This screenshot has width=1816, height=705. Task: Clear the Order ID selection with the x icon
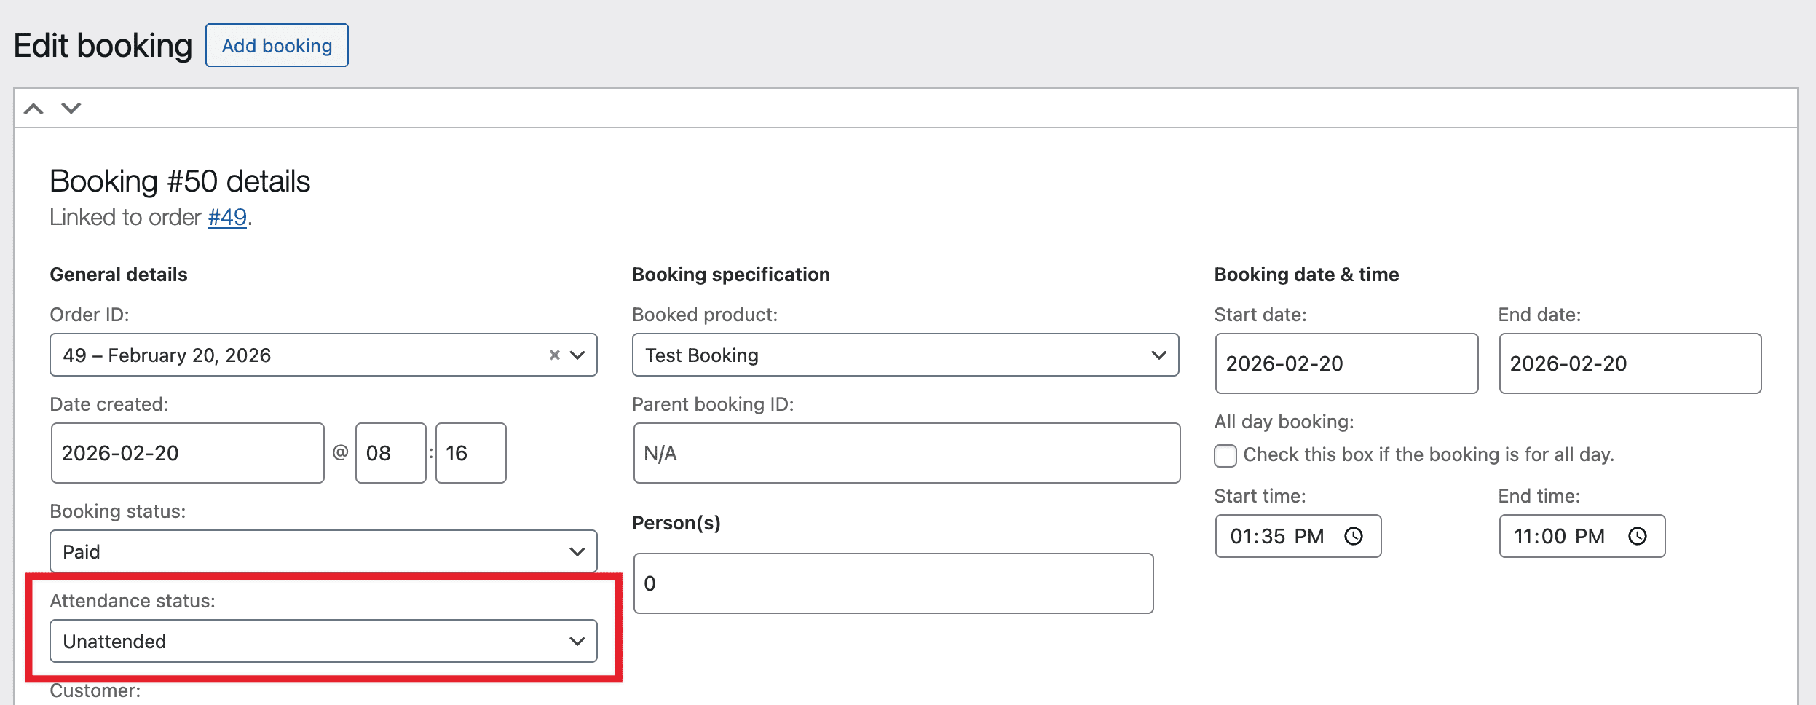coord(554,355)
